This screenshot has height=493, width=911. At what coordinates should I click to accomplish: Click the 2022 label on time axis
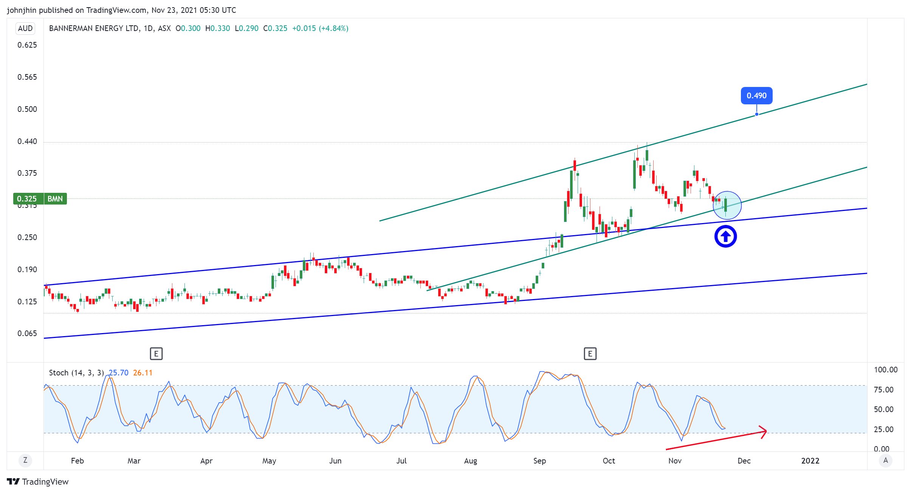[x=810, y=461]
